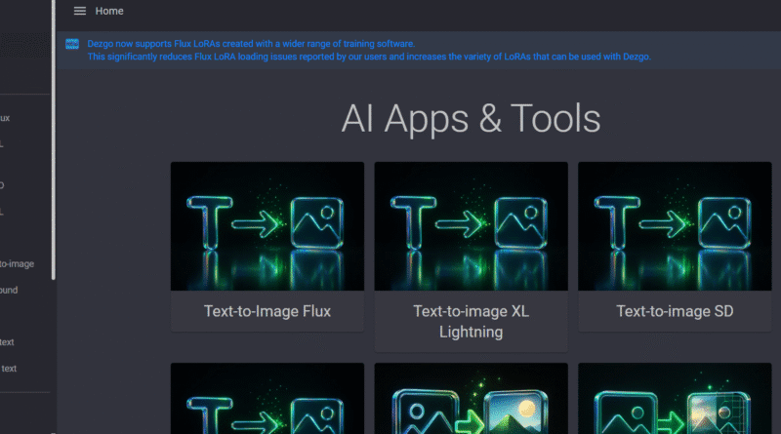Open the Text-to-image XL Lightning thumbnail
This screenshot has height=434, width=781.
point(472,226)
